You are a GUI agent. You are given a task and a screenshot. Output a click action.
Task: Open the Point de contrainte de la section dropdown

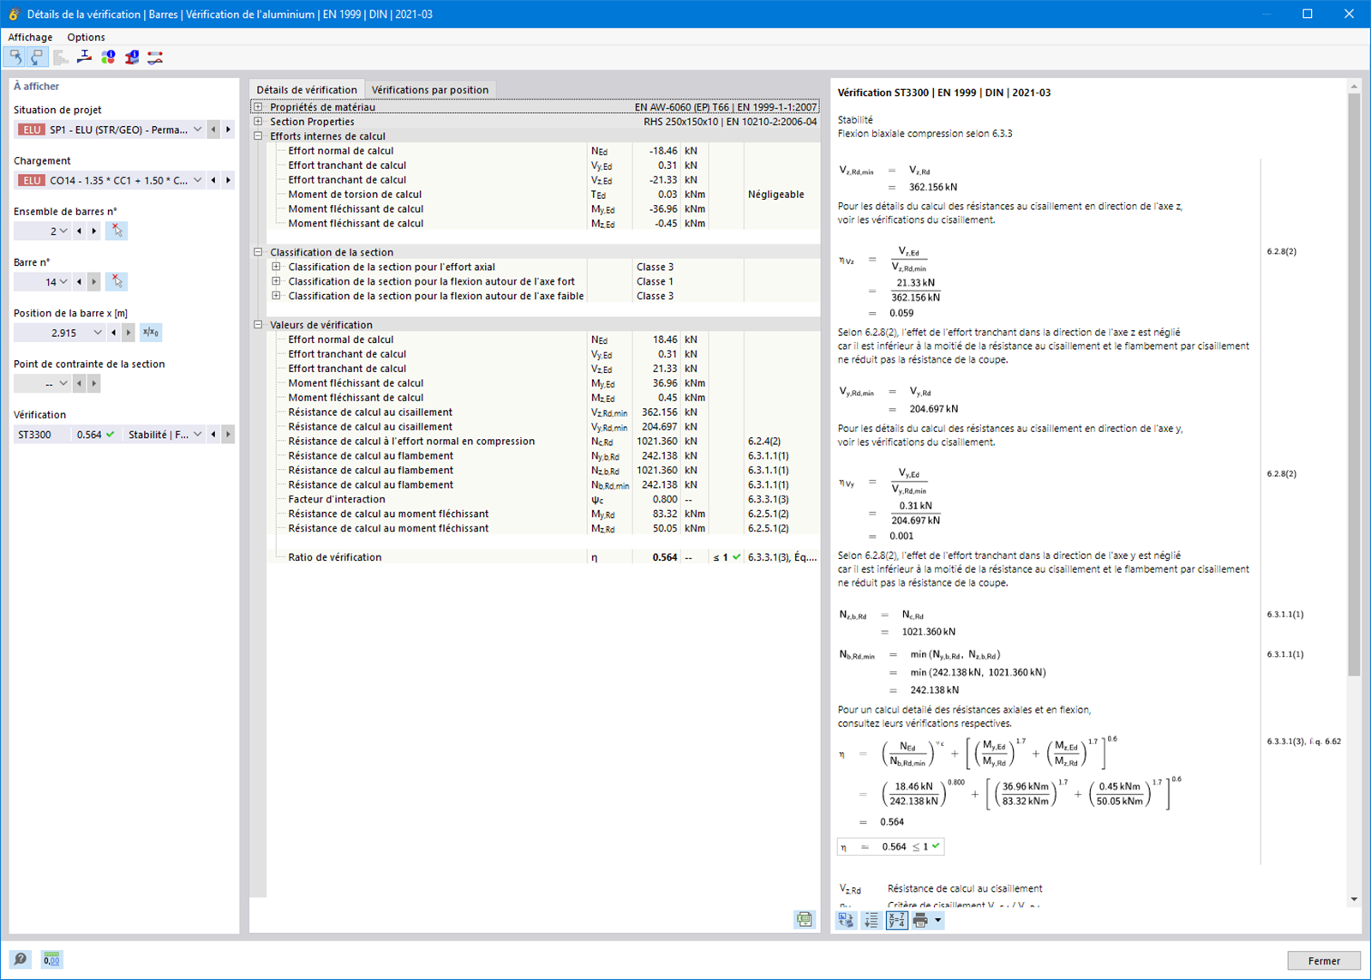[63, 383]
